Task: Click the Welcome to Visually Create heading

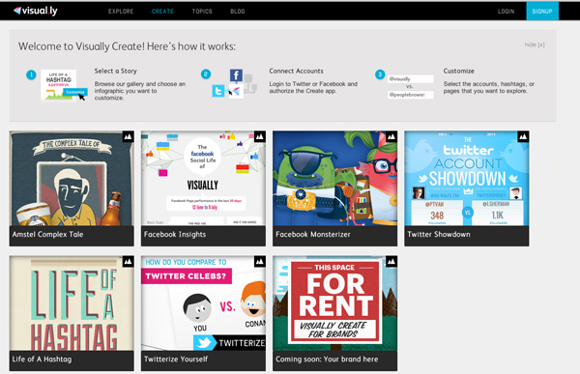Action: [x=127, y=46]
